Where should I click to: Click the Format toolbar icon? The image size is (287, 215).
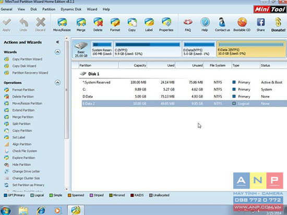(115, 22)
